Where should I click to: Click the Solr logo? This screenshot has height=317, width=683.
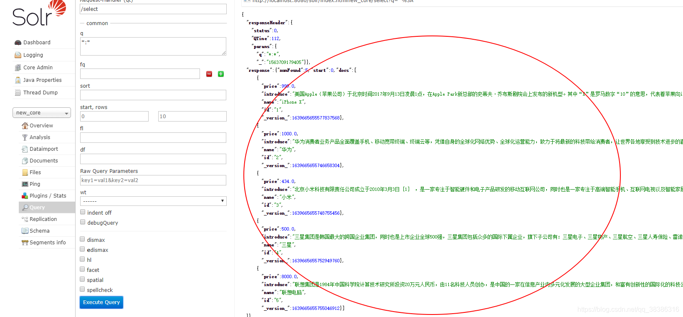coord(39,13)
